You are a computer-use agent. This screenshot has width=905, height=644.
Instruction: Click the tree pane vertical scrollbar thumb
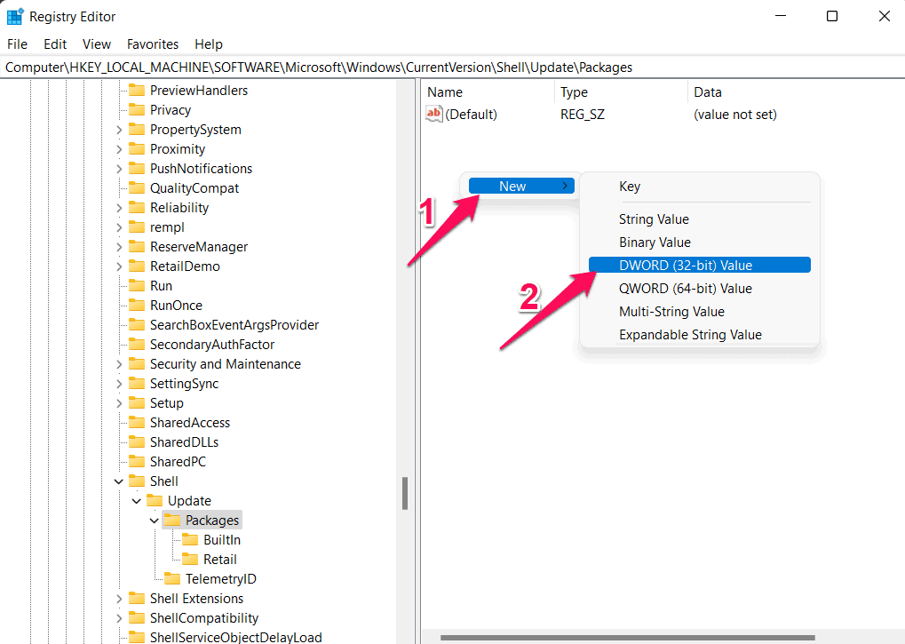tap(405, 493)
